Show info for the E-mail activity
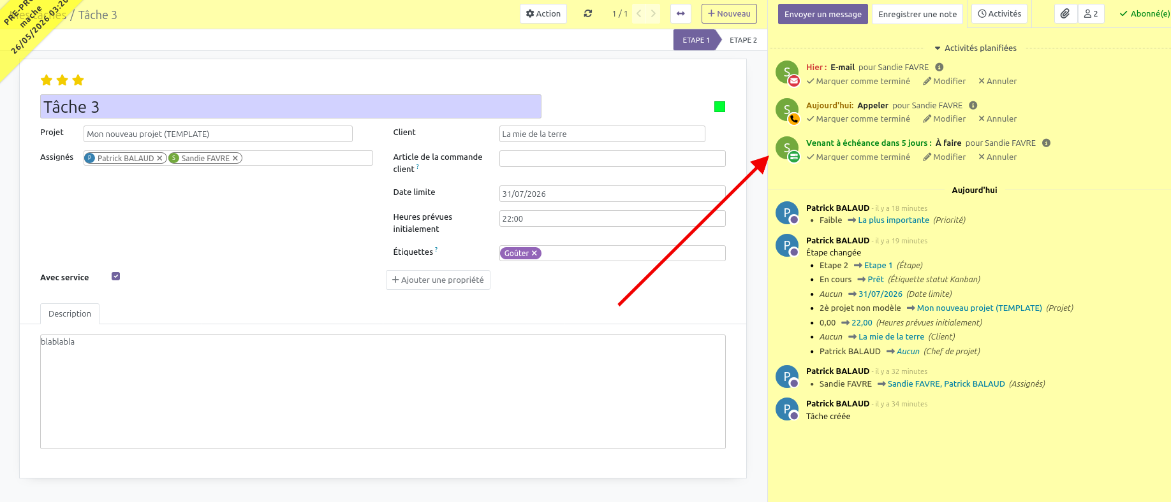1171x502 pixels. pos(939,68)
